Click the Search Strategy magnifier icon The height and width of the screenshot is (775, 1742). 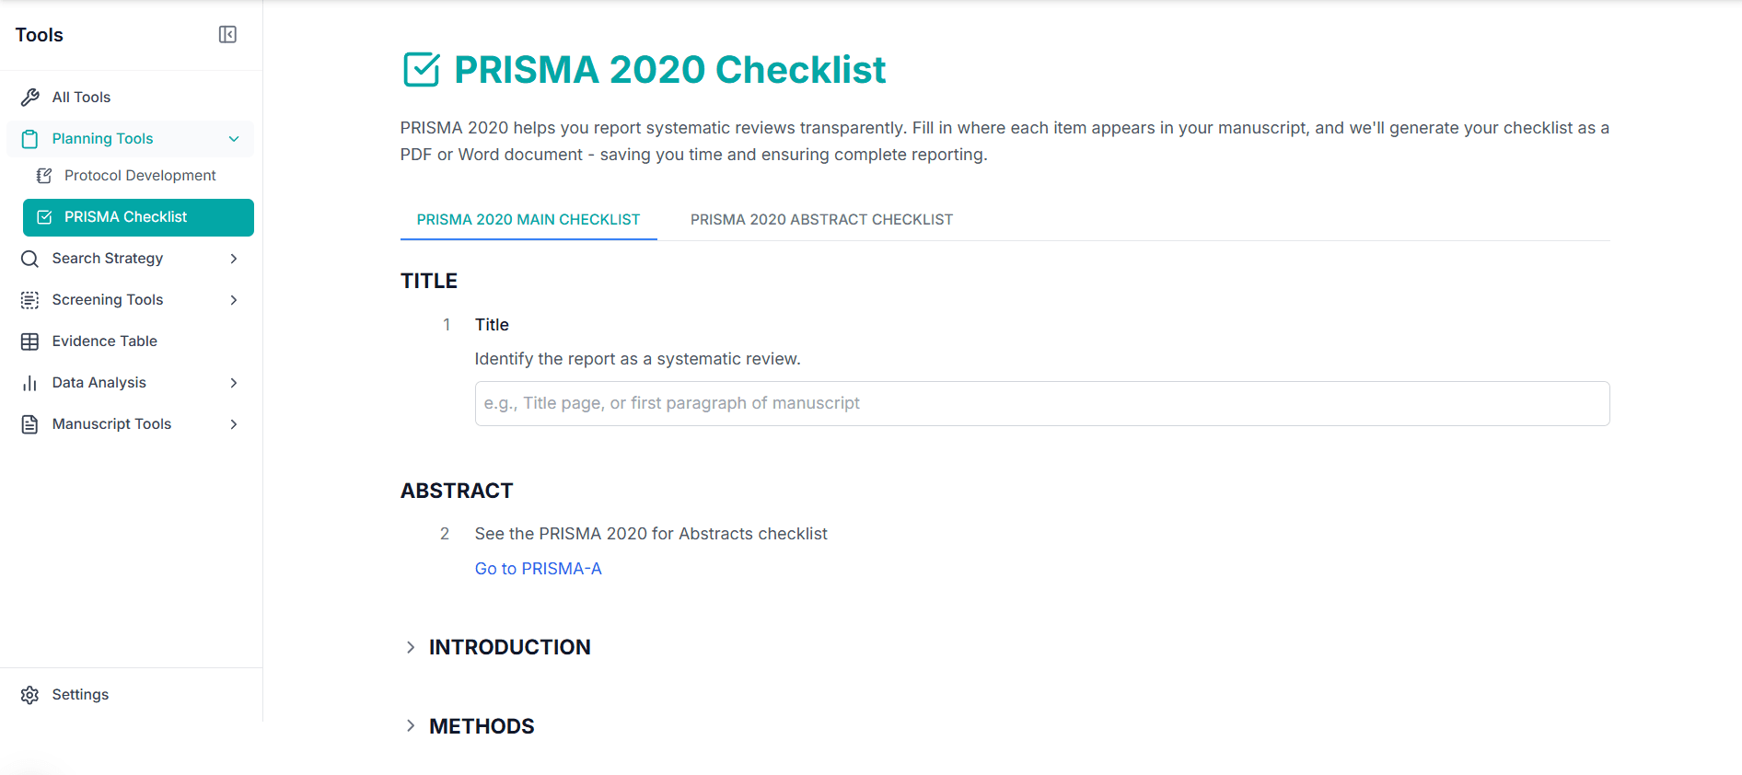click(x=30, y=259)
